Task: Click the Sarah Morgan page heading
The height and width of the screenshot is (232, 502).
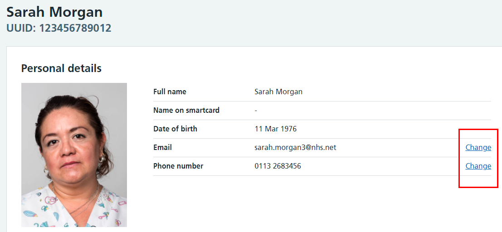Action: click(55, 12)
